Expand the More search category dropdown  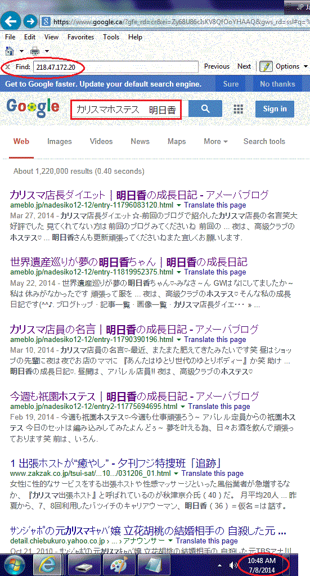[x=216, y=141]
